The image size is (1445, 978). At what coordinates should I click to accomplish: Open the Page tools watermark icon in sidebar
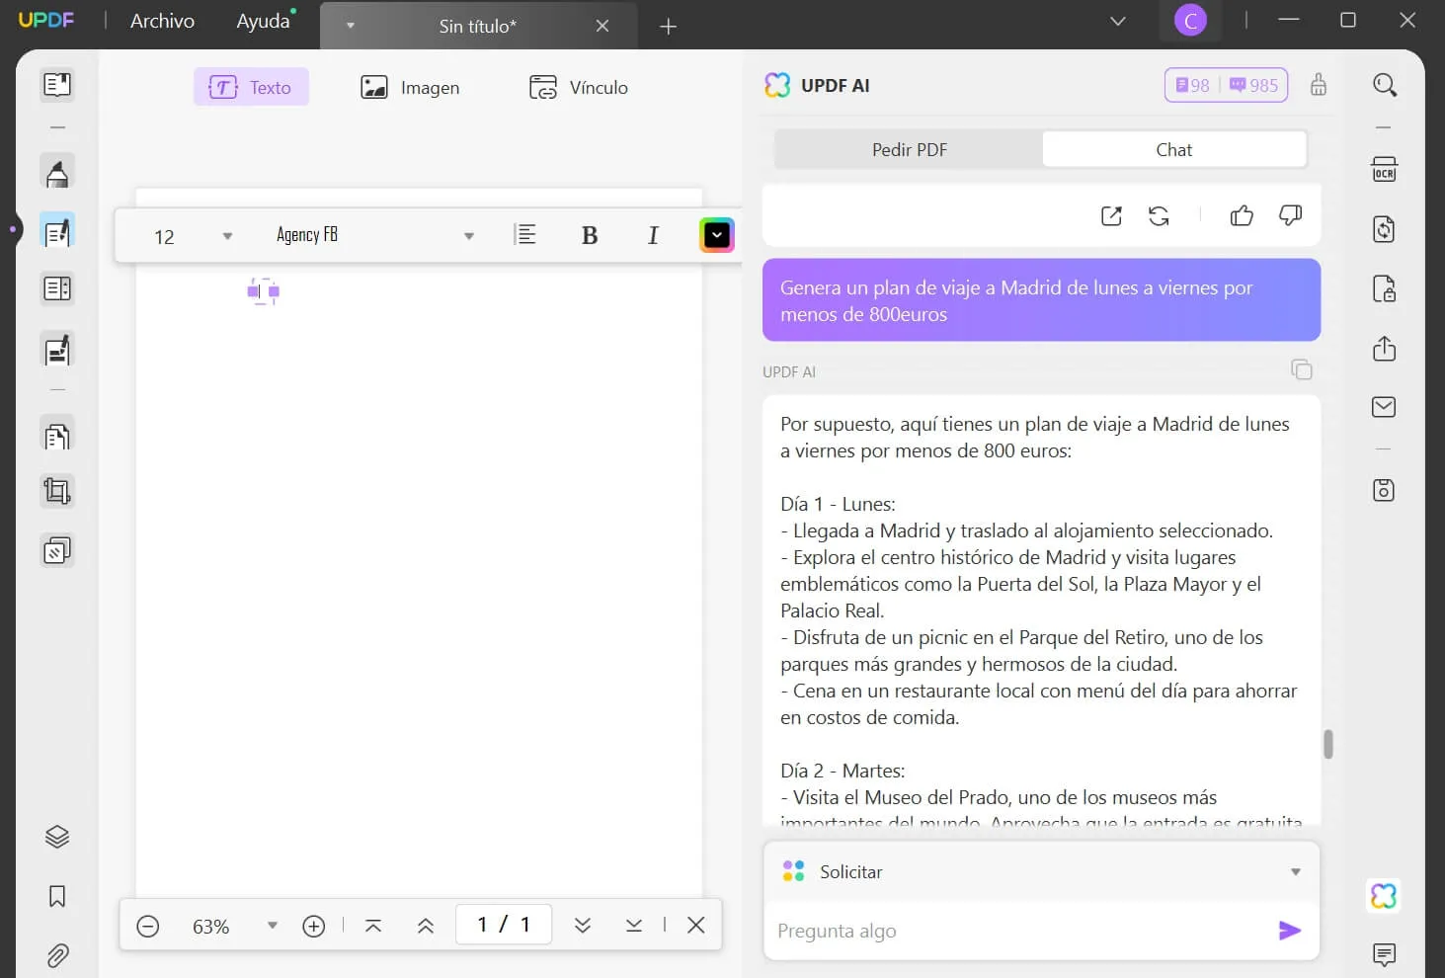tap(57, 550)
